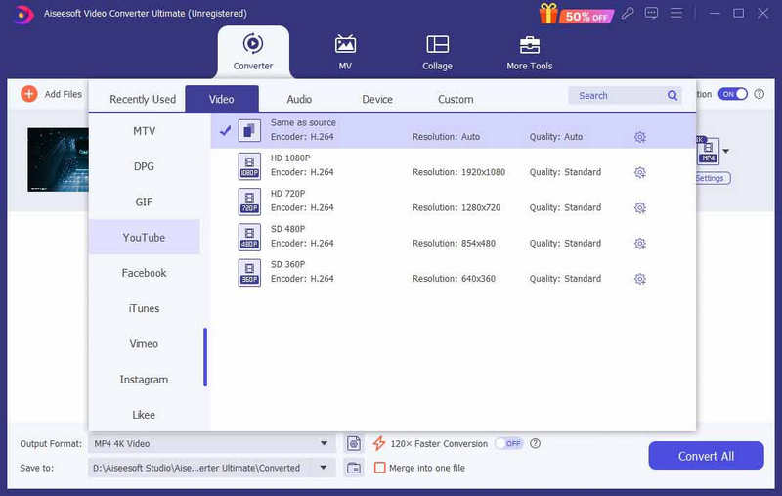This screenshot has height=496, width=782.
Task: Choose Facebook in the format list
Action: [144, 272]
